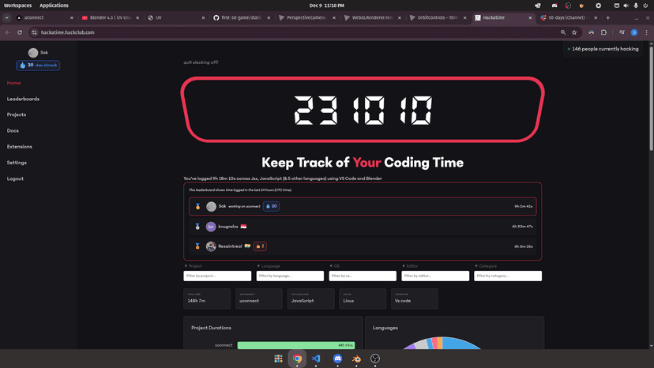The width and height of the screenshot is (654, 368).
Task: Open Settings from the sidebar
Action: point(17,163)
